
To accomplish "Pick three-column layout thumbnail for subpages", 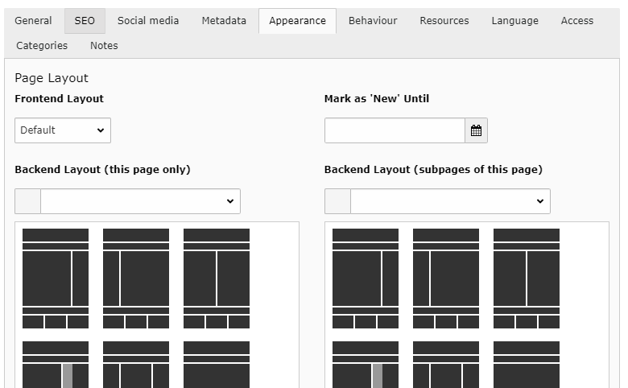I will pyautogui.click(x=446, y=365).
